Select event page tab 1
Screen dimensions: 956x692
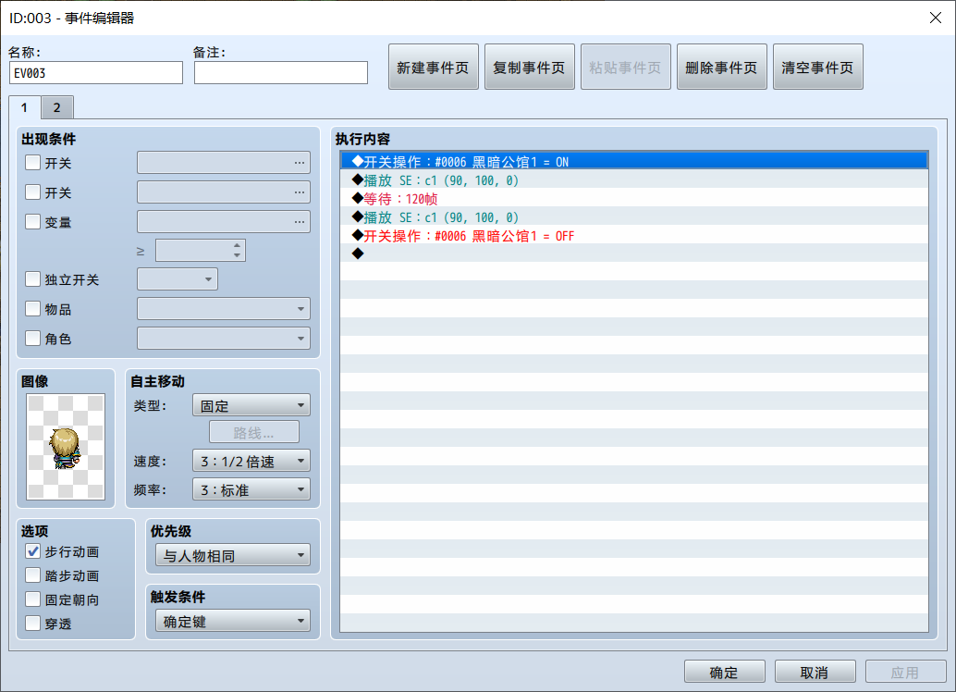point(24,107)
